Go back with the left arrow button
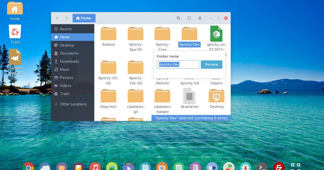Image resolution: width=324 pixels, height=170 pixels. (x=57, y=18)
